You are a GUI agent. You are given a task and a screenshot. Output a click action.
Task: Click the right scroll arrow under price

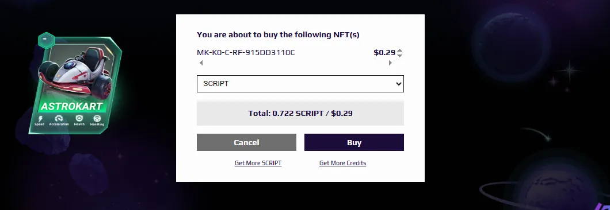390,63
